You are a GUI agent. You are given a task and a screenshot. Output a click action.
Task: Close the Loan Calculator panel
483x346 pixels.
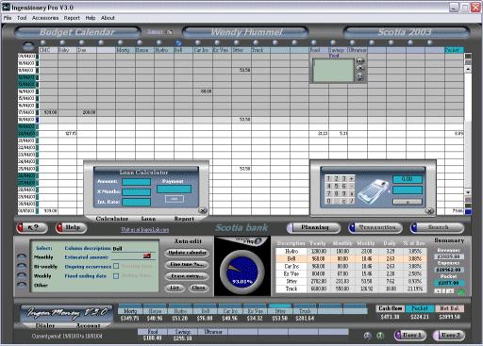click(203, 210)
